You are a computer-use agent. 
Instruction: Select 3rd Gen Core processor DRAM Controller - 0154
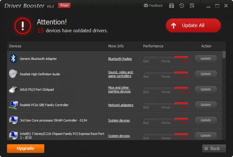tap(53, 120)
